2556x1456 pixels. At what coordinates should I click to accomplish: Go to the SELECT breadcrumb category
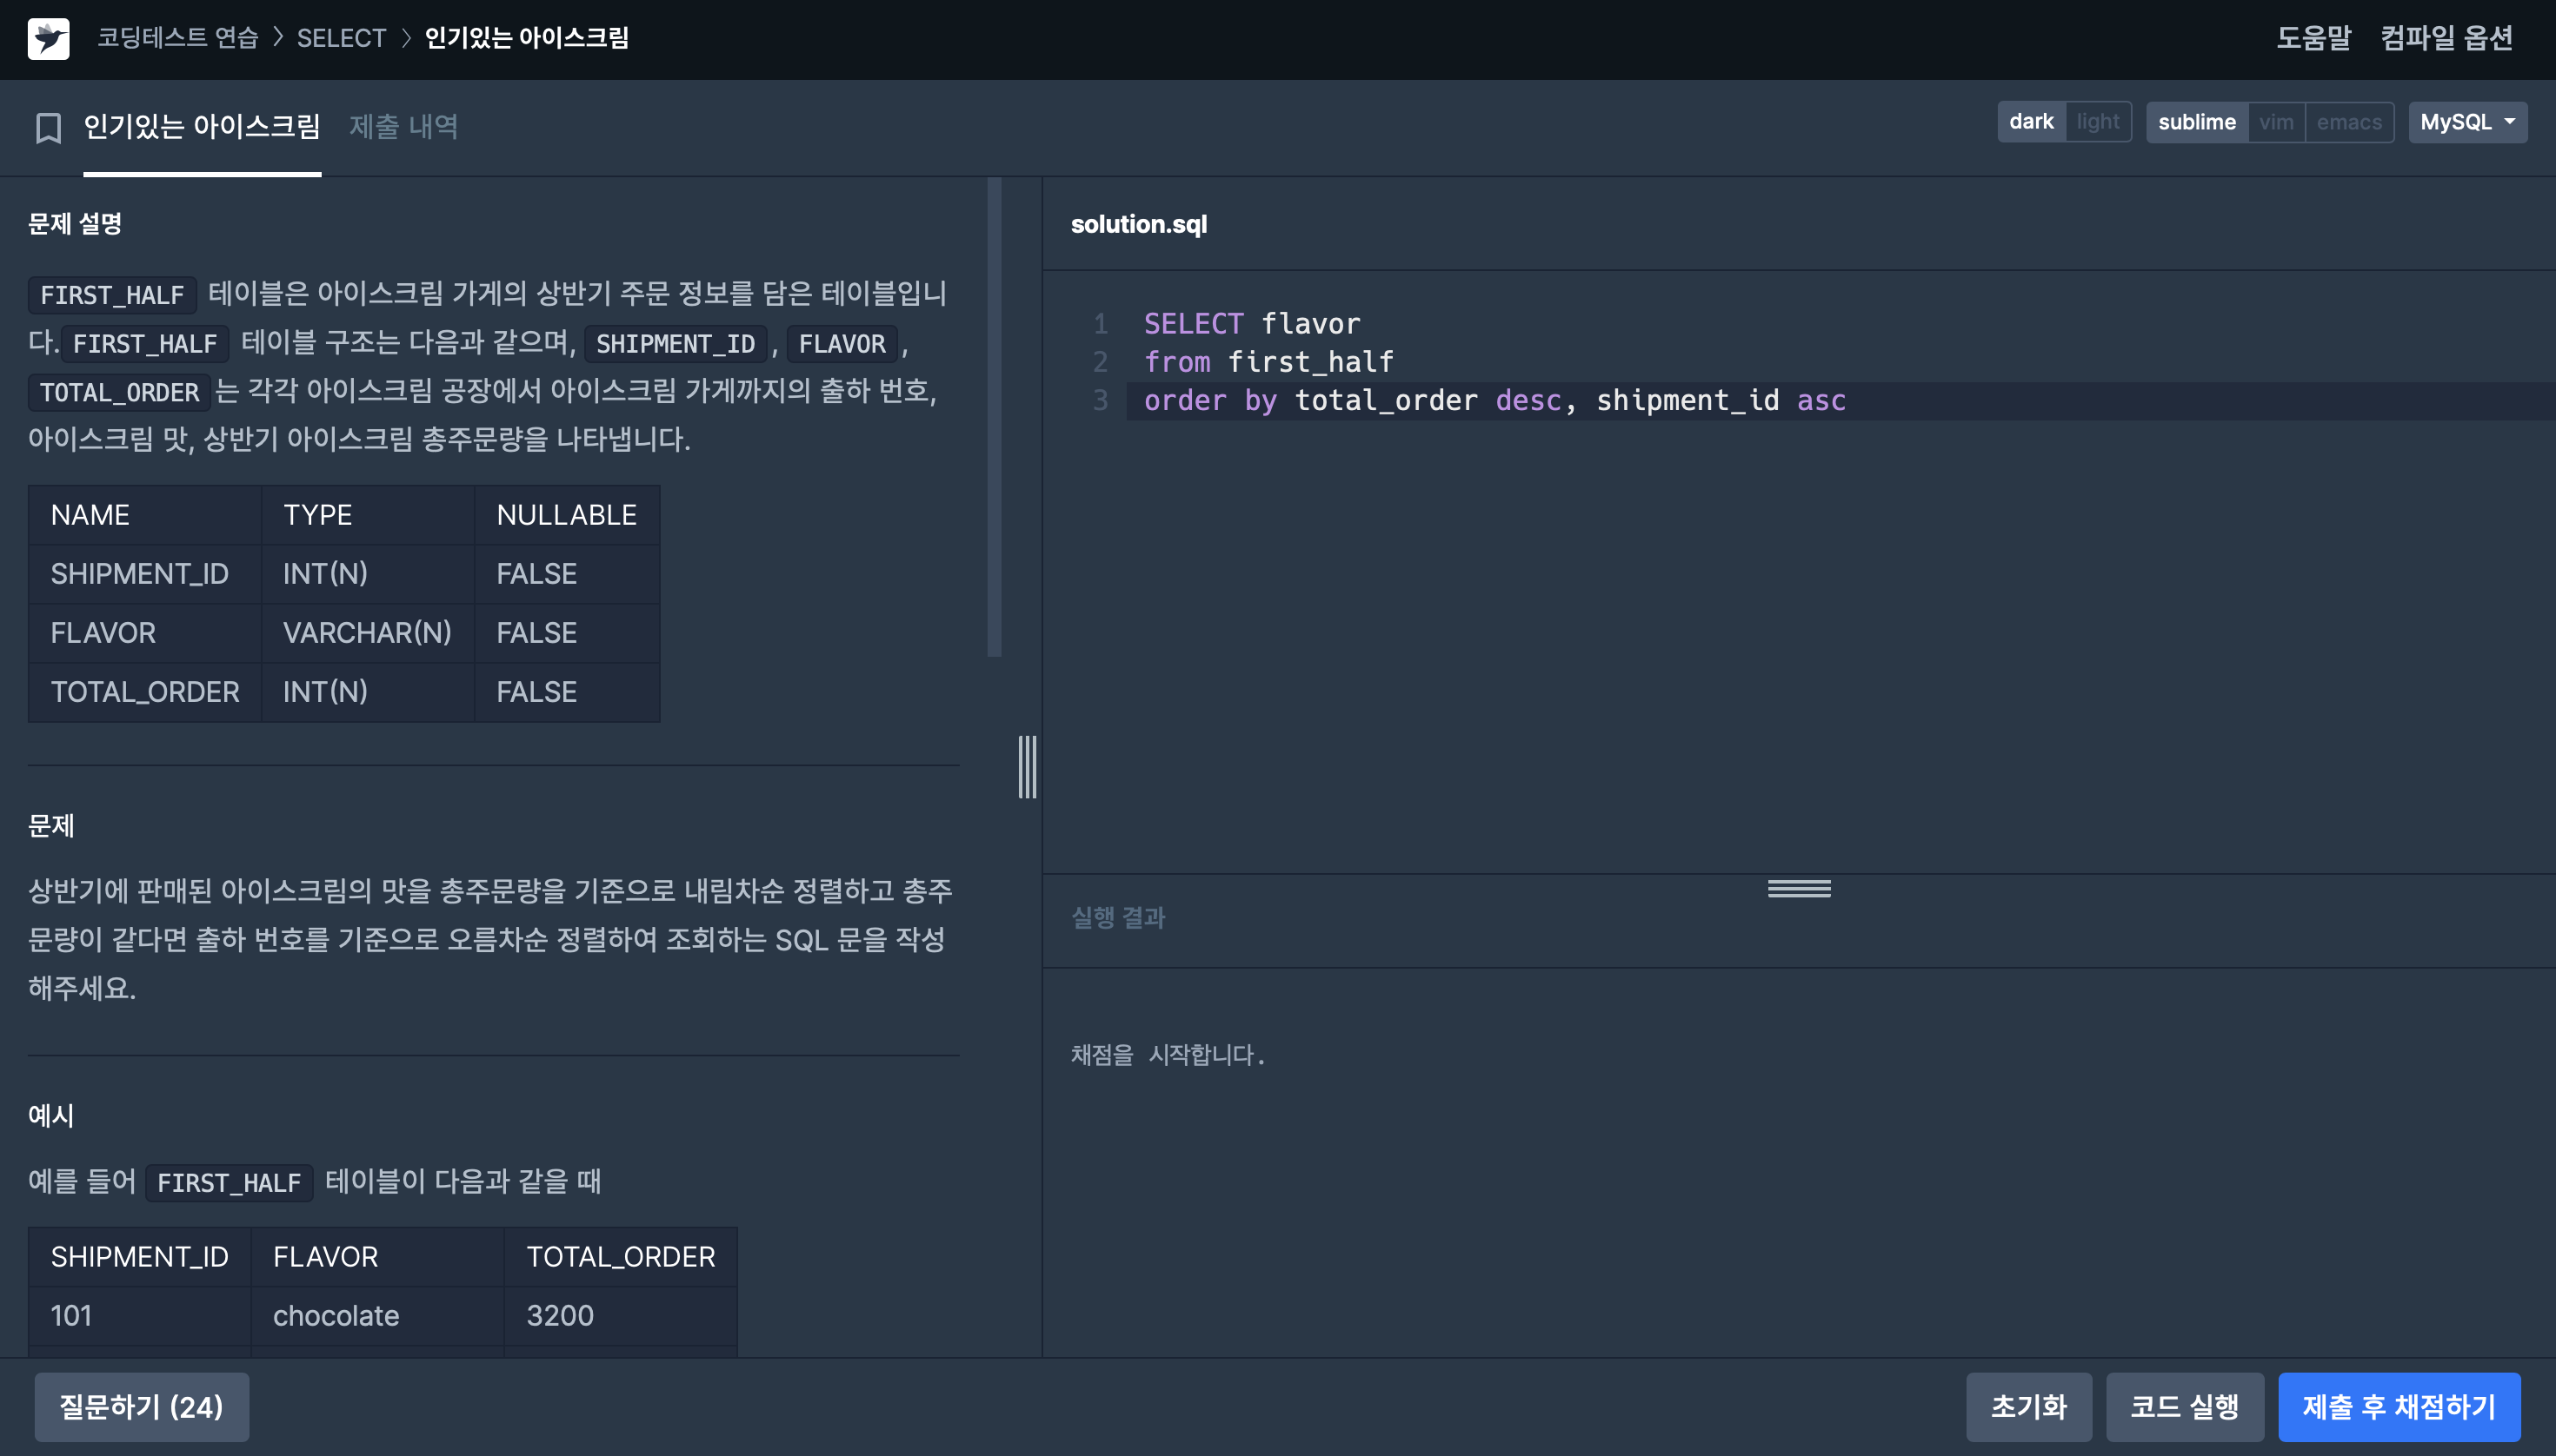[x=342, y=38]
